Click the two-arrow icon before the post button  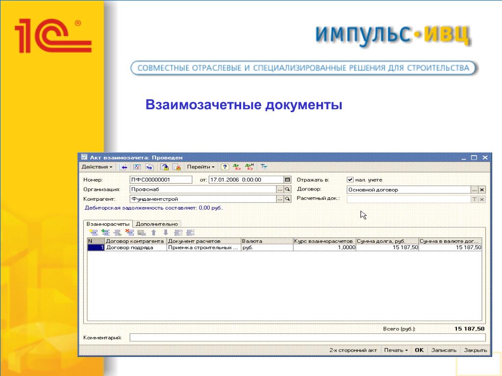(150, 167)
